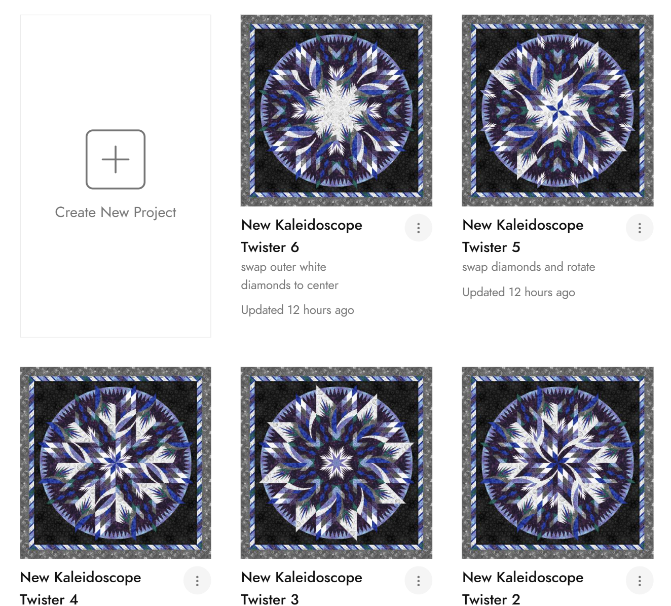Open options menu for Kaleidoscope Twister 5

[x=640, y=228]
